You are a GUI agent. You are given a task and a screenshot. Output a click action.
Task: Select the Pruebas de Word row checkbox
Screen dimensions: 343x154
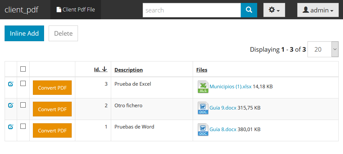click(23, 126)
